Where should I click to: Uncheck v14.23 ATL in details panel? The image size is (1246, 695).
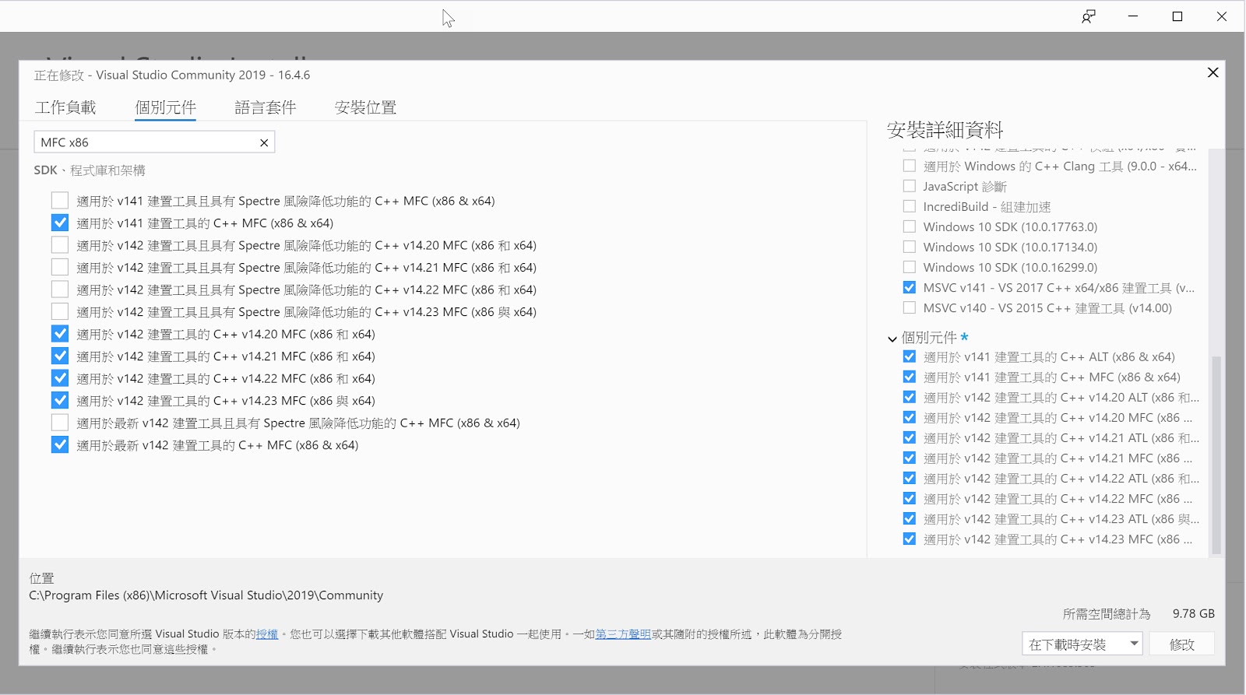tap(909, 518)
